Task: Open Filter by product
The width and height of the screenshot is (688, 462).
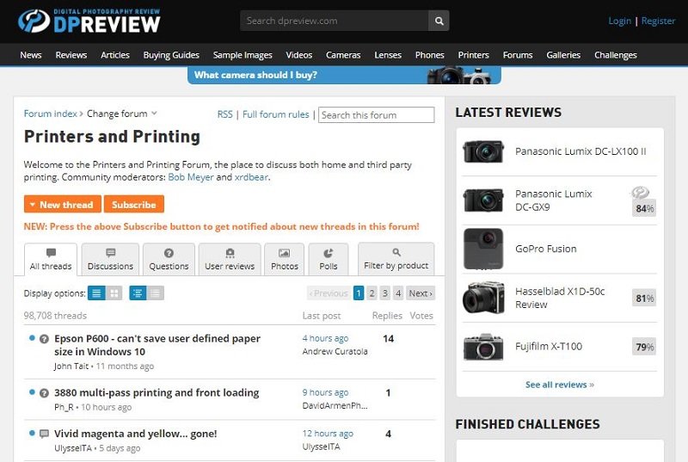Action: click(396, 259)
